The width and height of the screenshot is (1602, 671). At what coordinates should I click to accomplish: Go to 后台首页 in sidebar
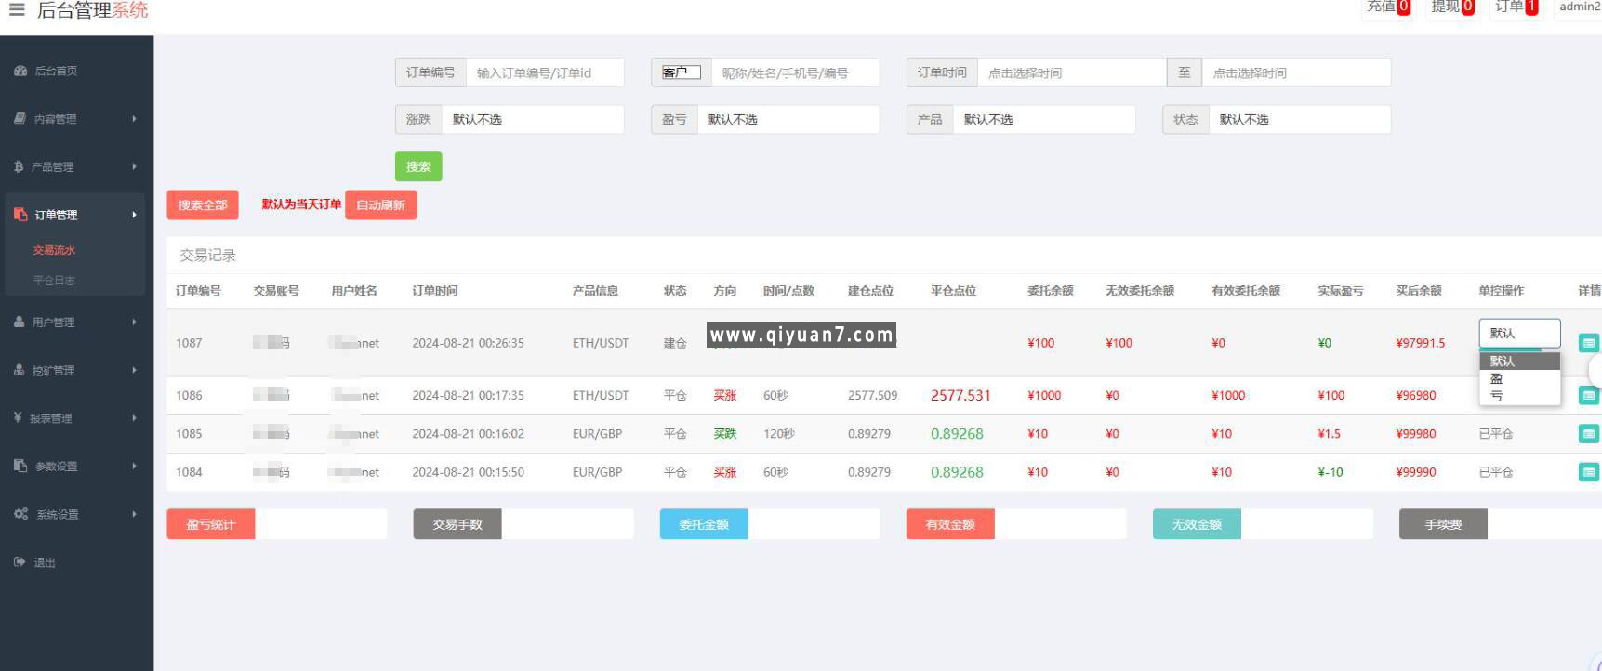56,72
